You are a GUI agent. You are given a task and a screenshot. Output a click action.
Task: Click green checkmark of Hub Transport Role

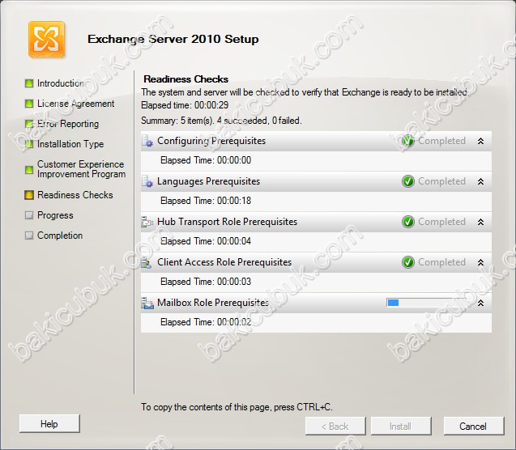(x=408, y=222)
